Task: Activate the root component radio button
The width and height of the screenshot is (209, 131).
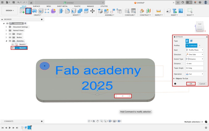Action: point(25,23)
